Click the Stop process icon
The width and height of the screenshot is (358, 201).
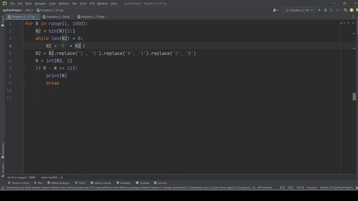(x=338, y=10)
